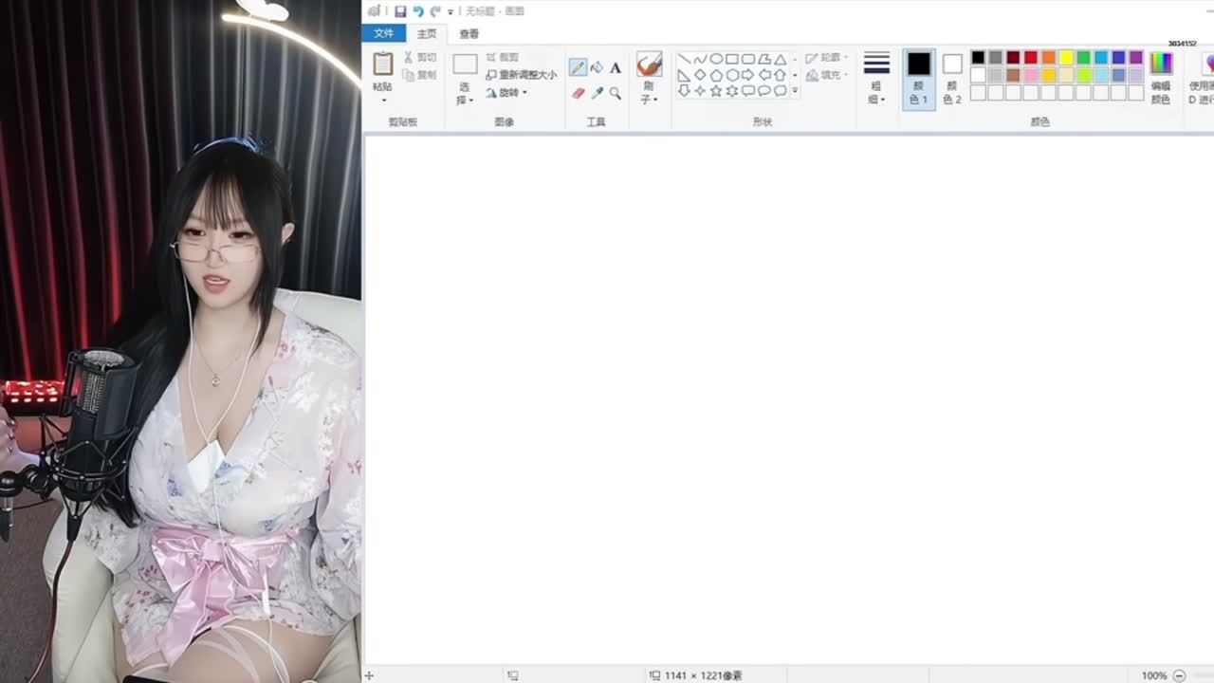1214x683 pixels.
Task: Select the Magnifier tool
Action: click(616, 93)
